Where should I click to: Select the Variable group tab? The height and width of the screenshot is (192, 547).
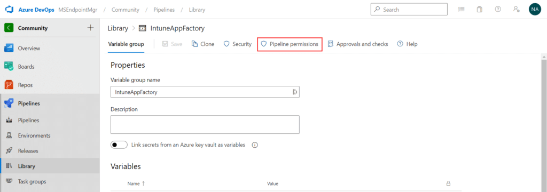tap(126, 44)
